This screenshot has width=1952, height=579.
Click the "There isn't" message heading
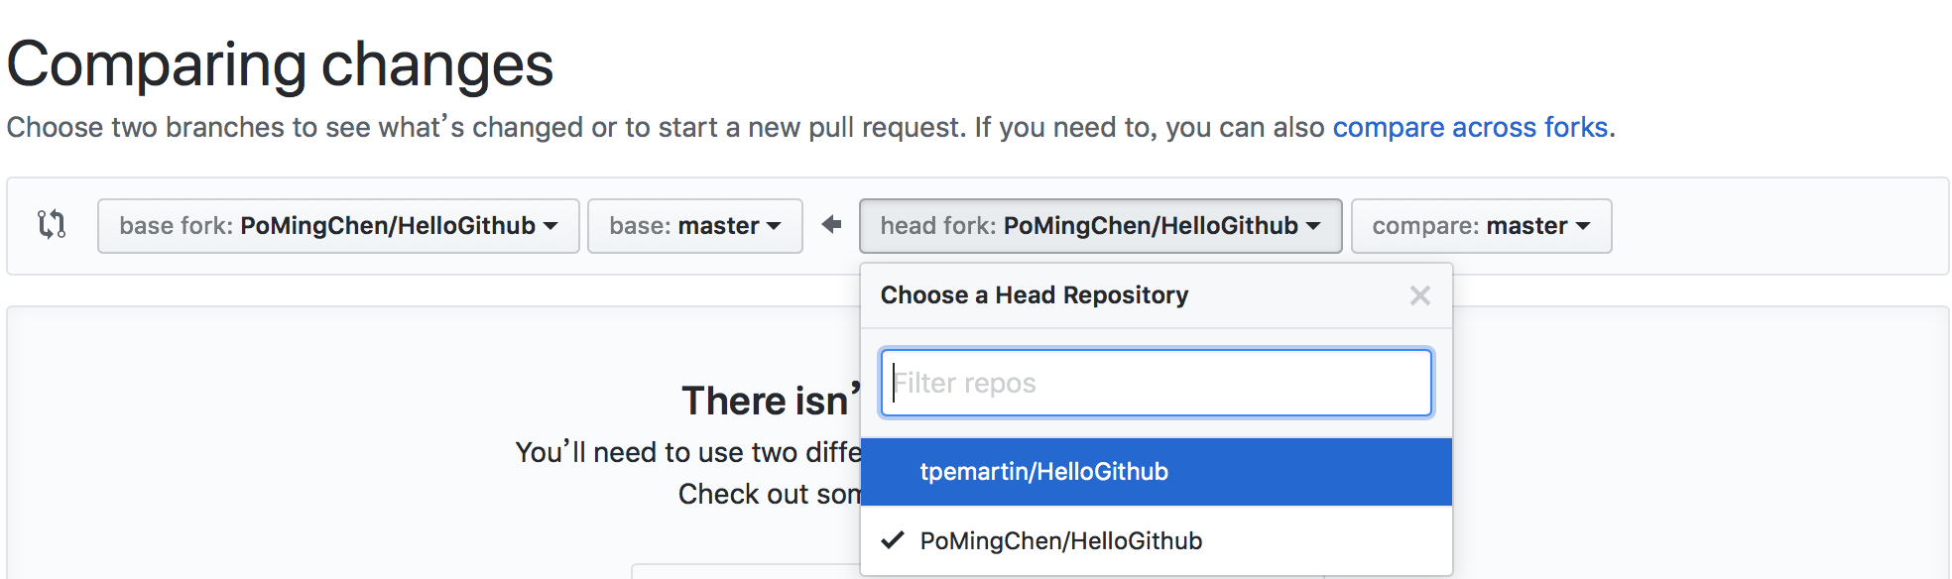[x=771, y=401]
